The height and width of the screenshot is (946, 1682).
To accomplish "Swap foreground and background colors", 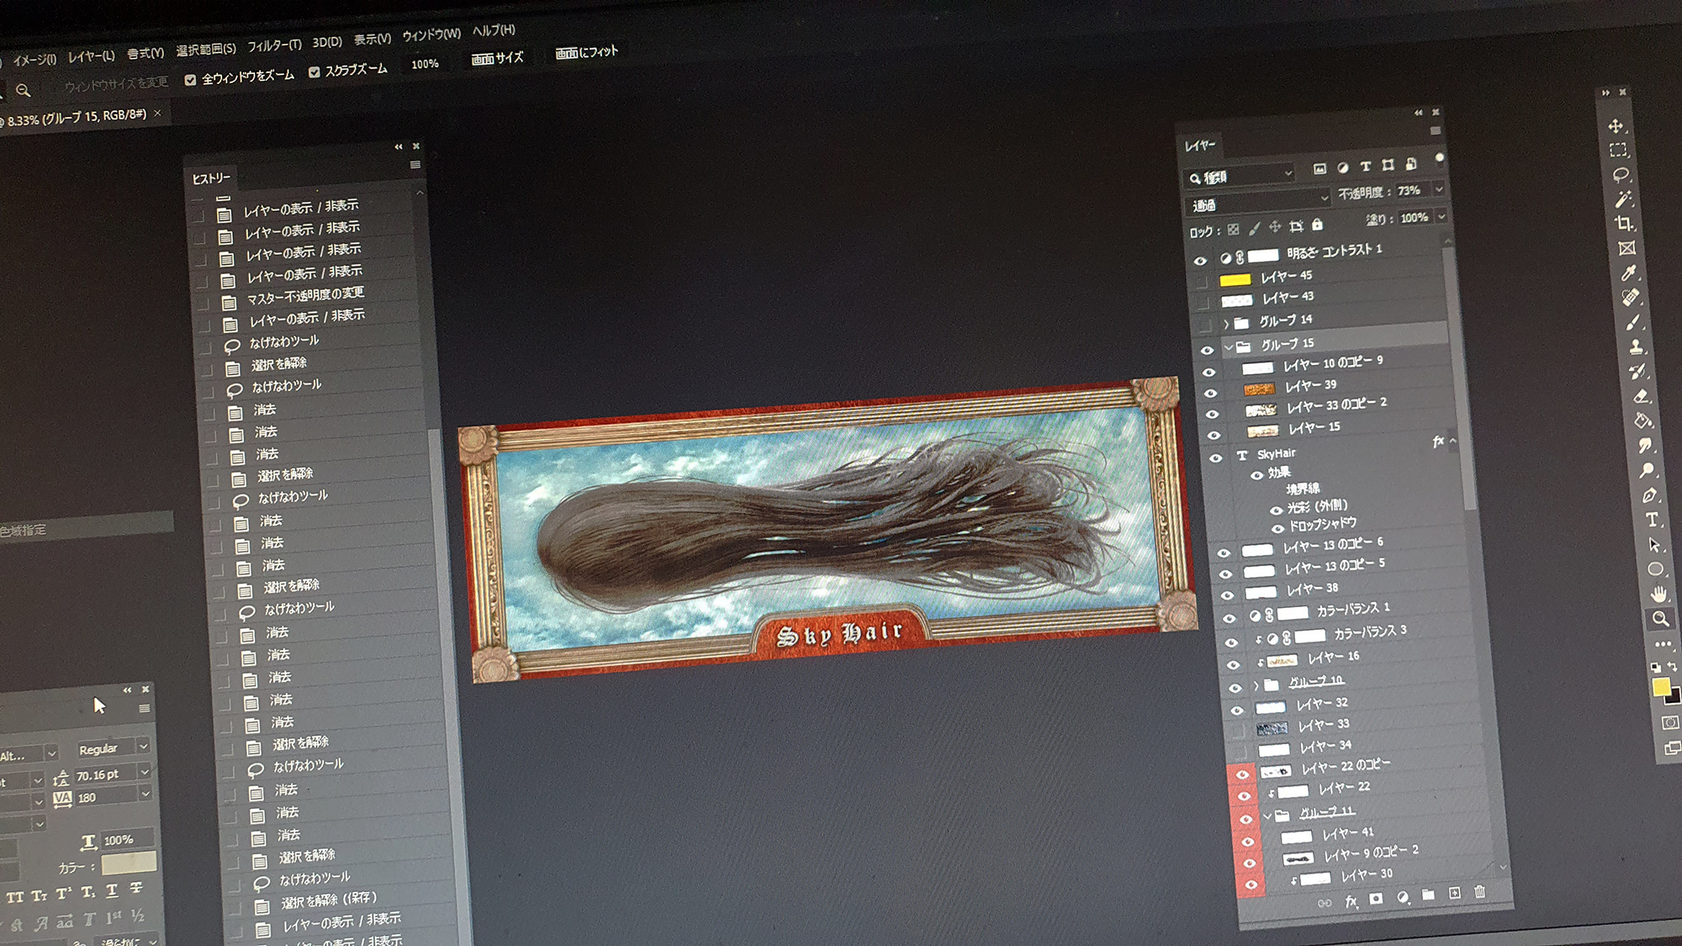I will tap(1674, 667).
